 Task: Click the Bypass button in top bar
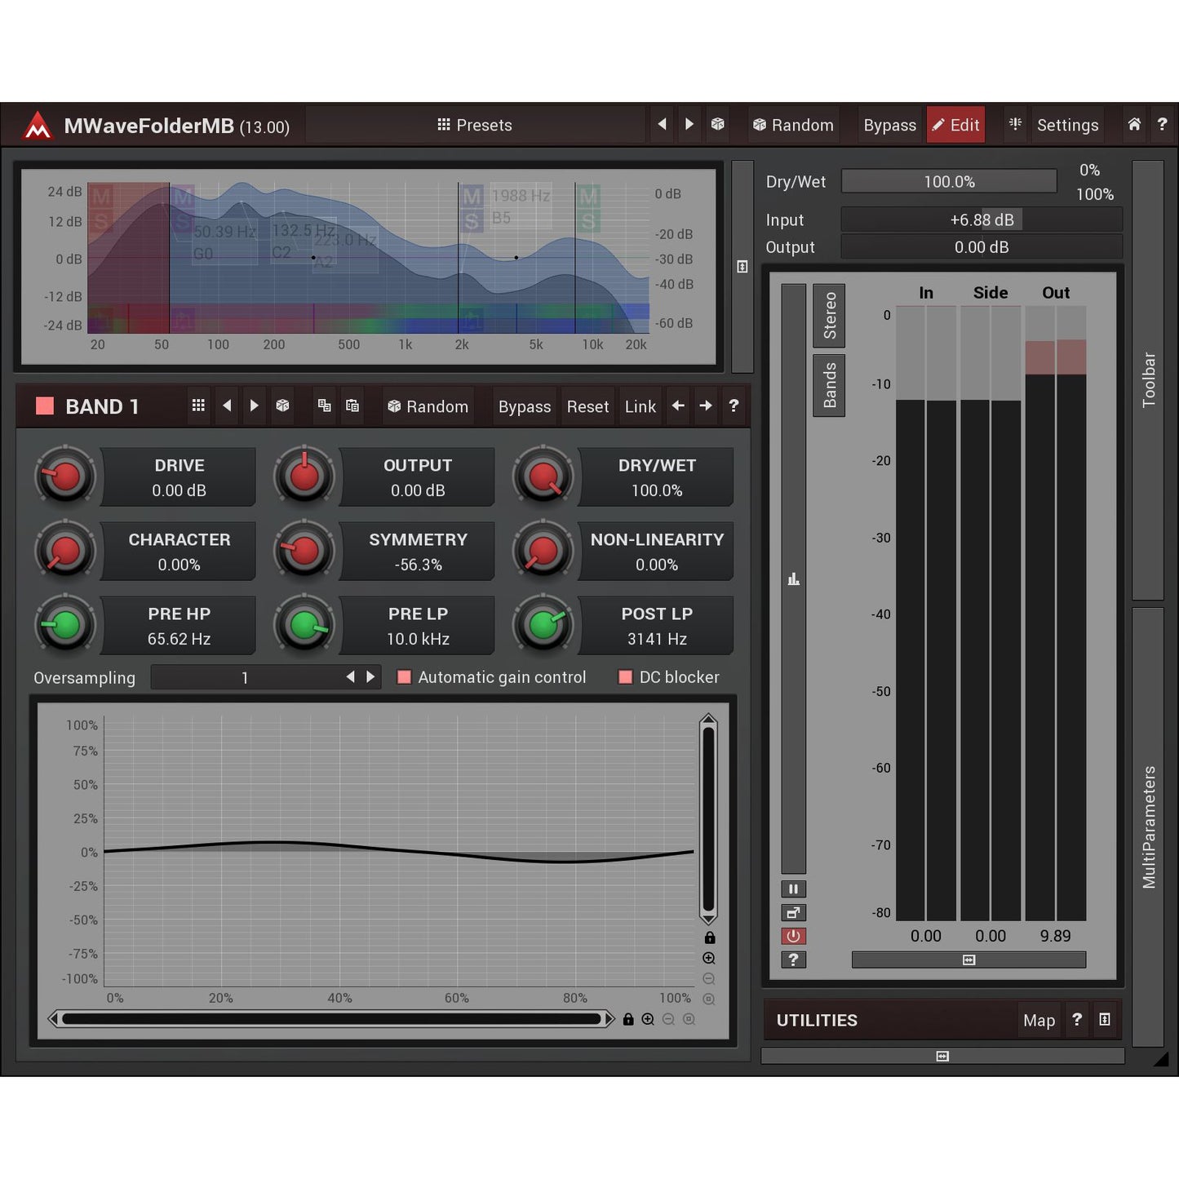pos(889,125)
